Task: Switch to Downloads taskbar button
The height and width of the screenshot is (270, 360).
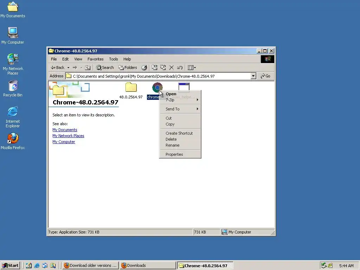Action: pos(148,265)
